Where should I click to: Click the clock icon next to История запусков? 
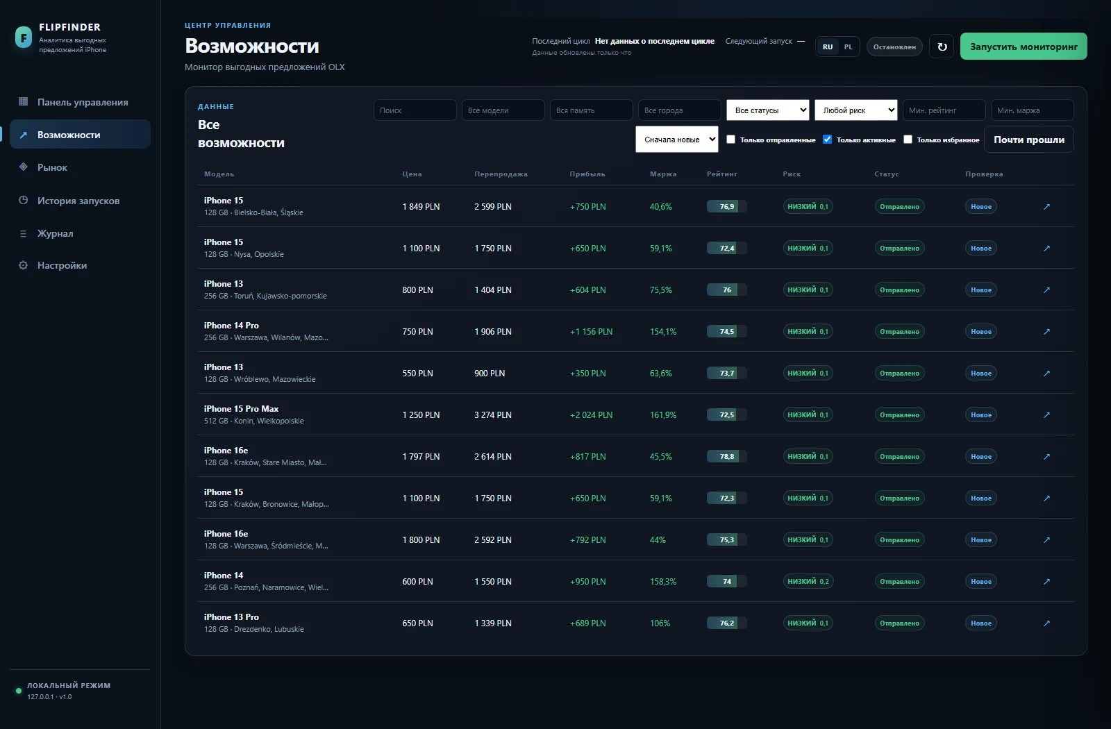coord(23,200)
